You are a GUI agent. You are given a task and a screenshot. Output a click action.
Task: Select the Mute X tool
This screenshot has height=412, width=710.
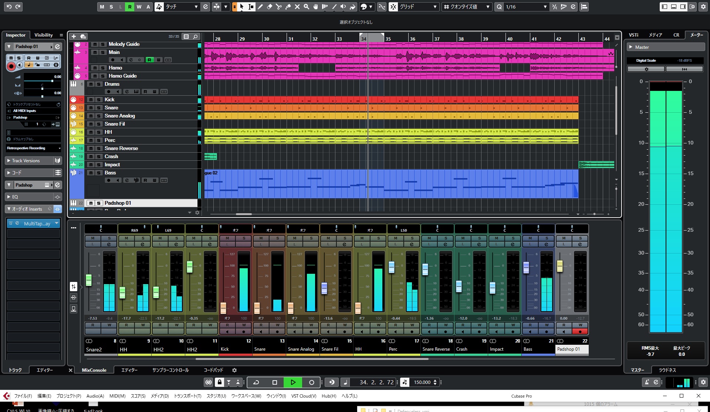tap(297, 7)
